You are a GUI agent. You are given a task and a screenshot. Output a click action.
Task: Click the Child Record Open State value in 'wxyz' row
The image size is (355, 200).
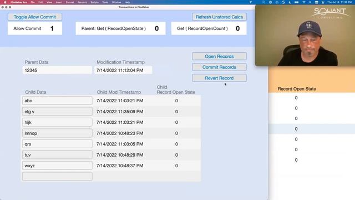[x=176, y=166]
